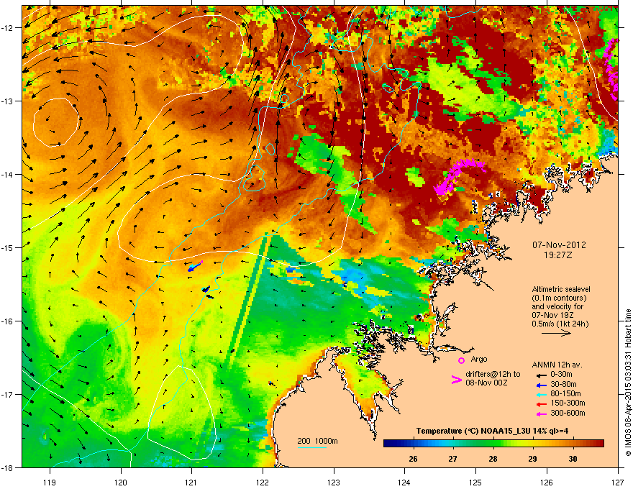Screen dimensions: 633x489
Task: Click the magenta drifter track near 124.7E 14S
Action: coord(458,176)
